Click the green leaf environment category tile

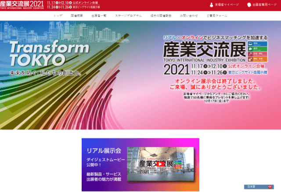258,49
